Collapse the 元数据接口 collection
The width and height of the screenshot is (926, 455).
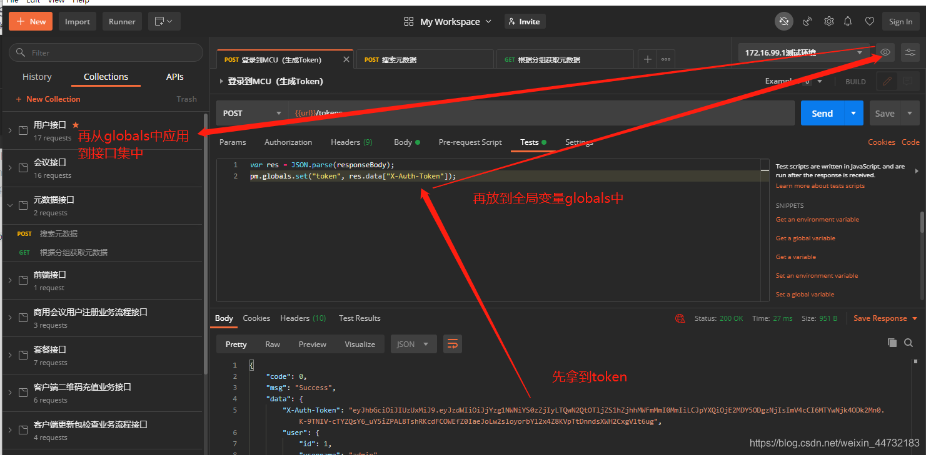click(10, 205)
